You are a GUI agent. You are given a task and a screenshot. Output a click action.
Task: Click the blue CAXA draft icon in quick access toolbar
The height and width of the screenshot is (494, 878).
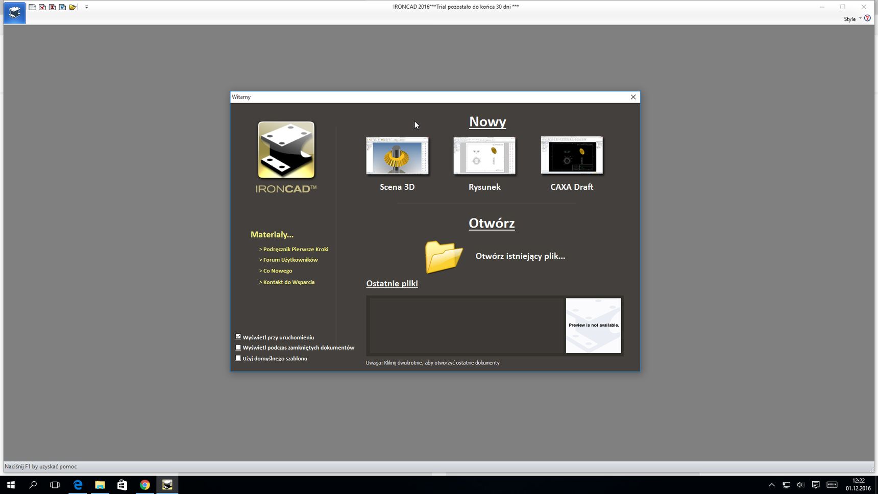(x=62, y=7)
